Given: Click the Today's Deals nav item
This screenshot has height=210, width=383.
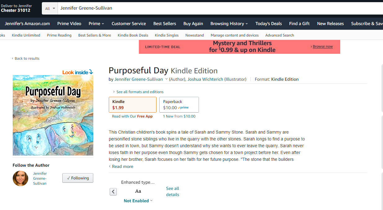Looking at the screenshot, I should click(268, 24).
